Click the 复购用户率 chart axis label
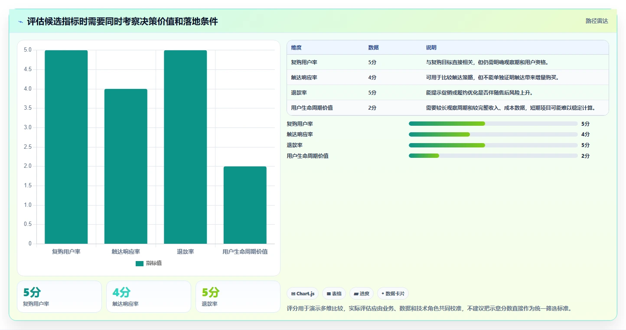626x330 pixels. click(66, 252)
